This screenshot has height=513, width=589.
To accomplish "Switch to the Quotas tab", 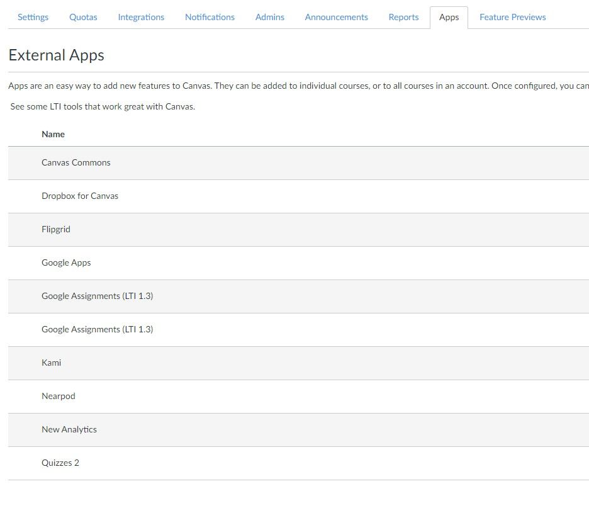I will pyautogui.click(x=83, y=17).
